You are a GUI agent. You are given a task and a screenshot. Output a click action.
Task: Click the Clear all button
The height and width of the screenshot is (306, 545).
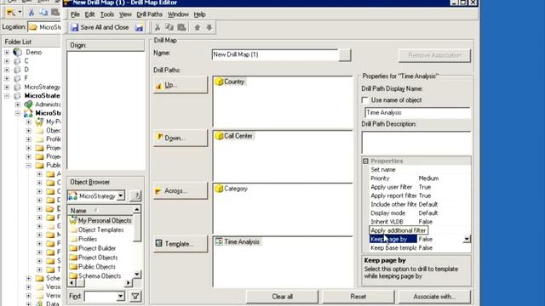tap(282, 297)
